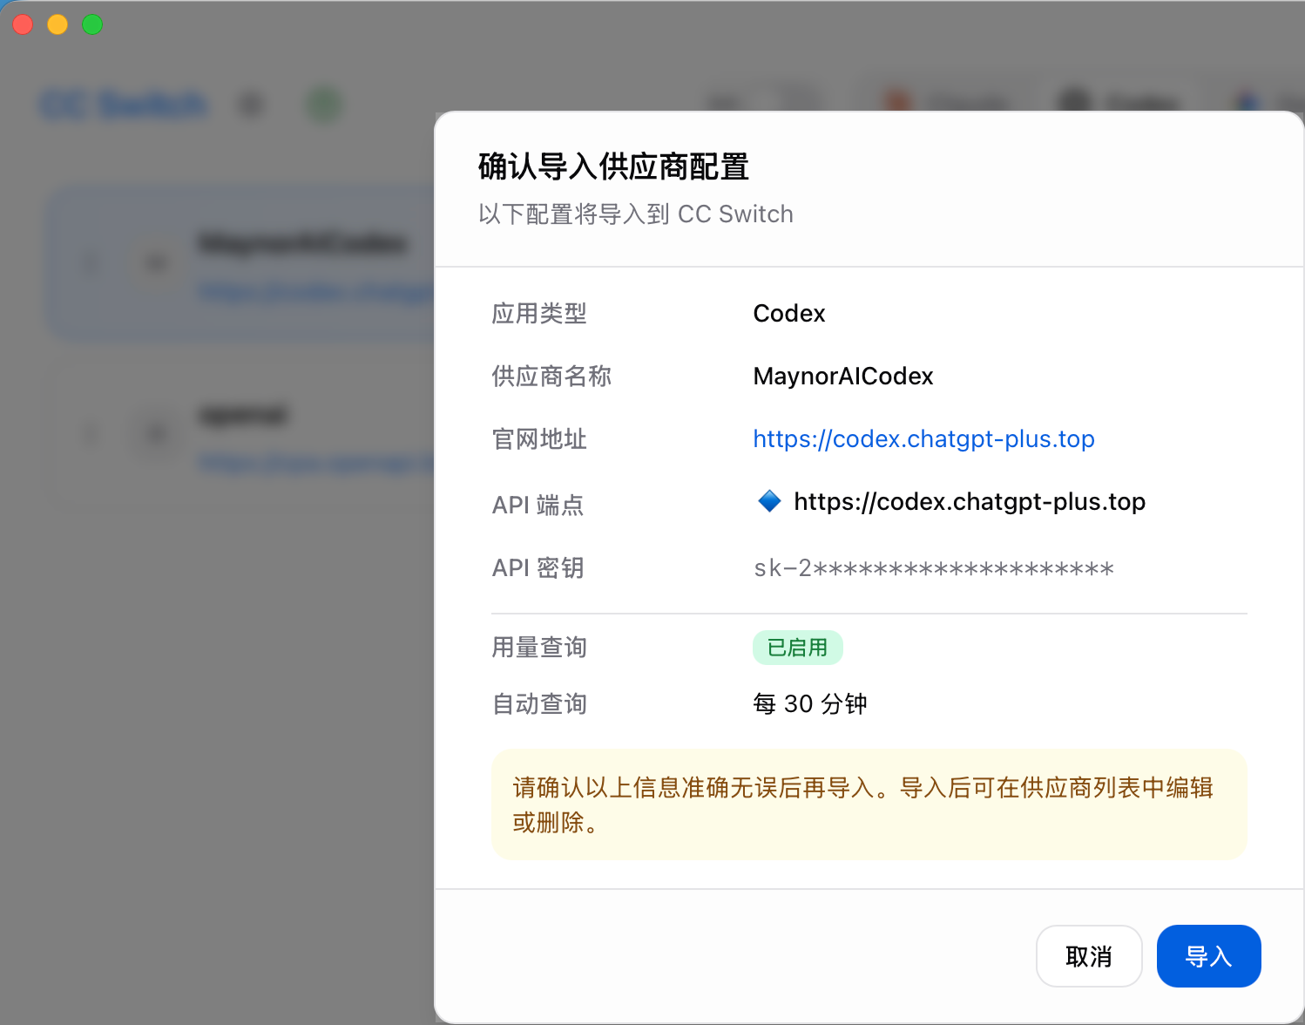1305x1025 pixels.
Task: Click the API endpoint URL text
Action: 969,502
